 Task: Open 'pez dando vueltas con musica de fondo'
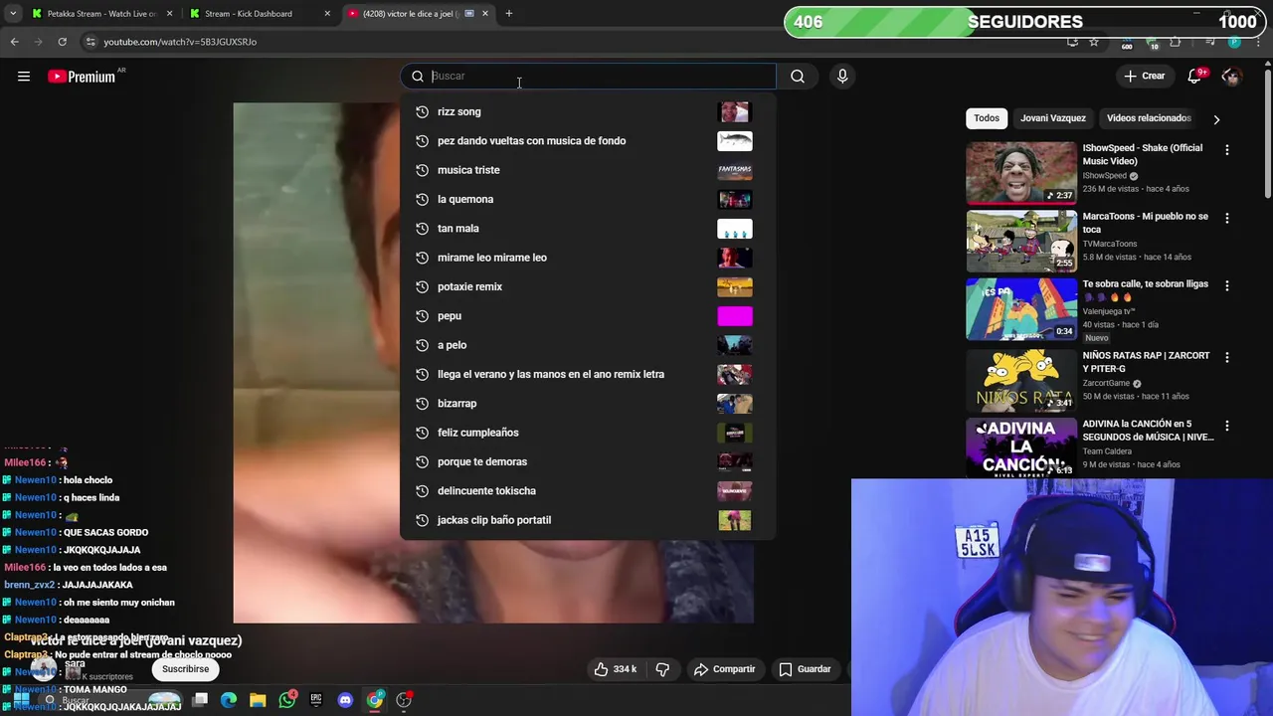588,141
